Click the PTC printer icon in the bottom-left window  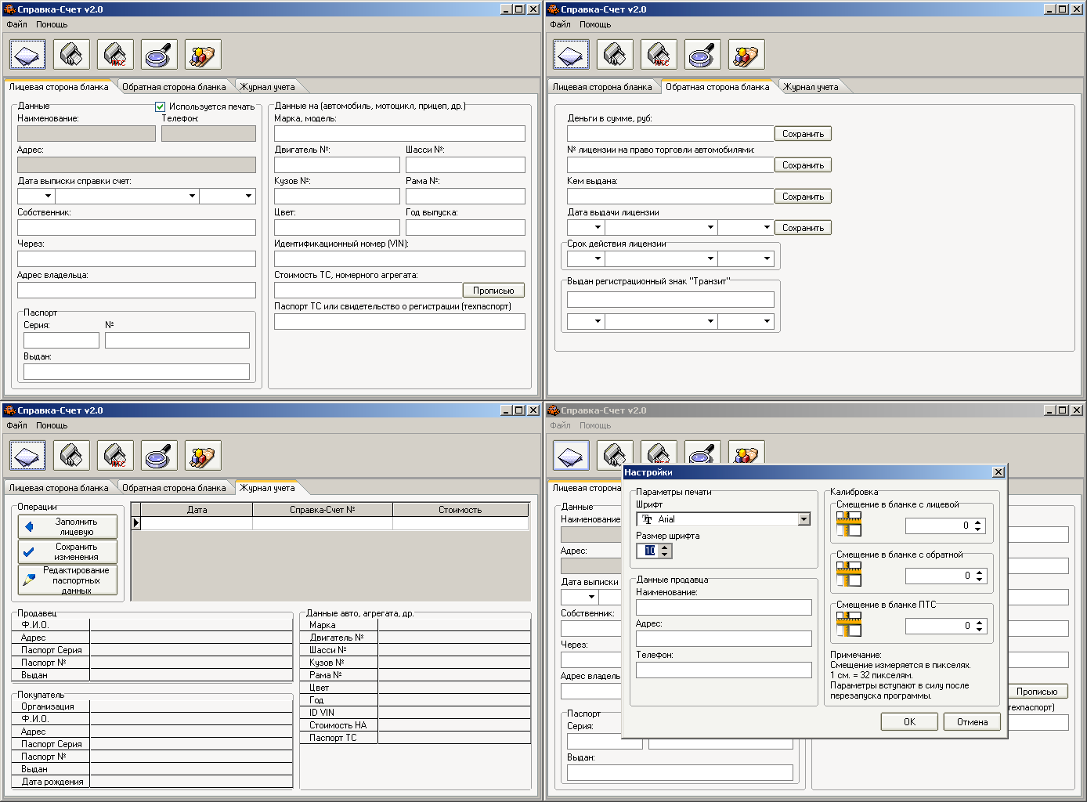click(115, 456)
